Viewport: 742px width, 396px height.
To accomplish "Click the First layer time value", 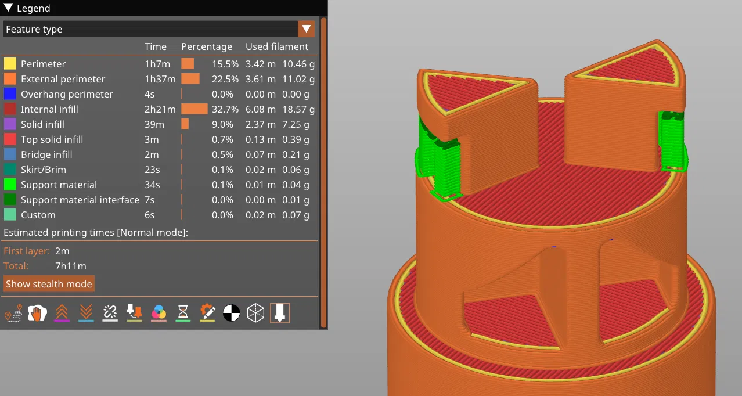I will click(x=62, y=251).
